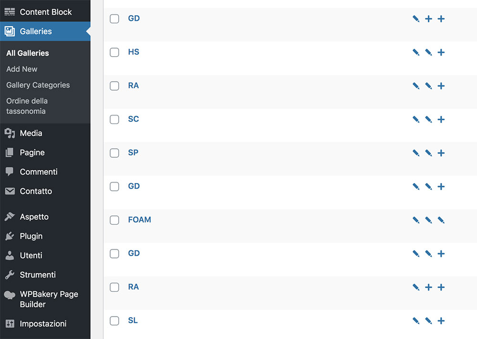477x339 pixels.
Task: Click the first pencil icon in SP row
Action: (x=416, y=153)
